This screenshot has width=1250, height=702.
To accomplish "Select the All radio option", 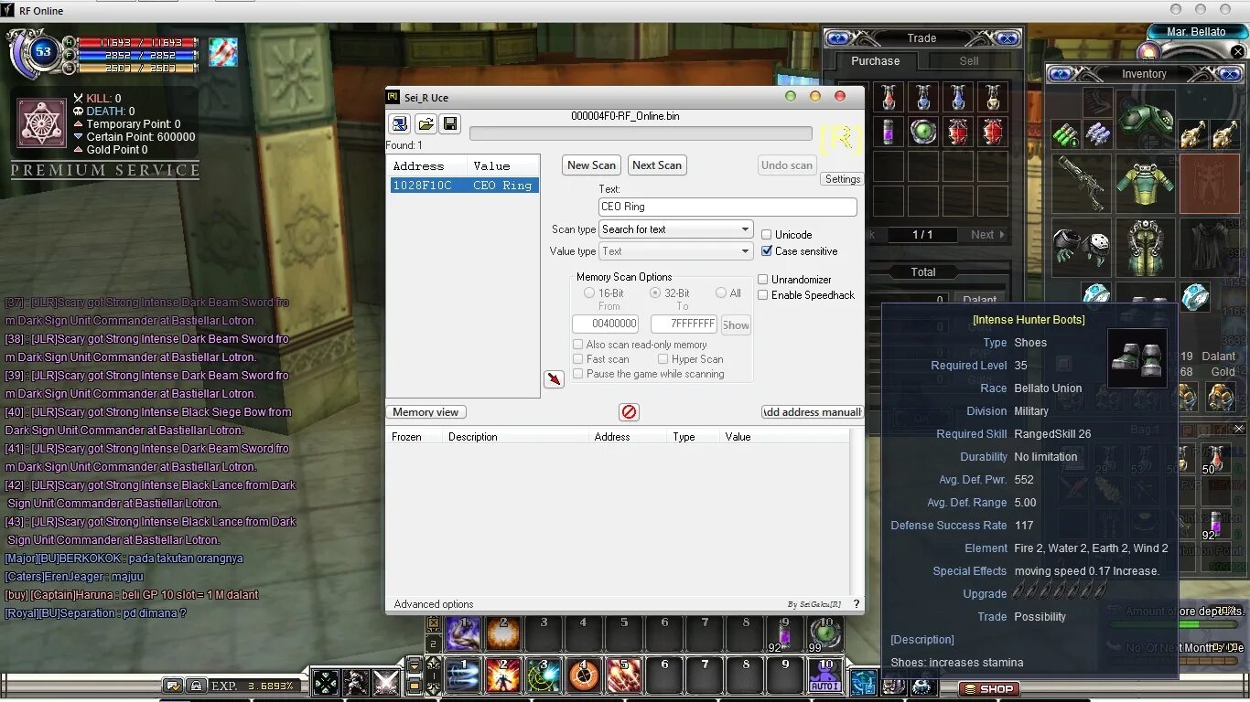I will pyautogui.click(x=721, y=293).
